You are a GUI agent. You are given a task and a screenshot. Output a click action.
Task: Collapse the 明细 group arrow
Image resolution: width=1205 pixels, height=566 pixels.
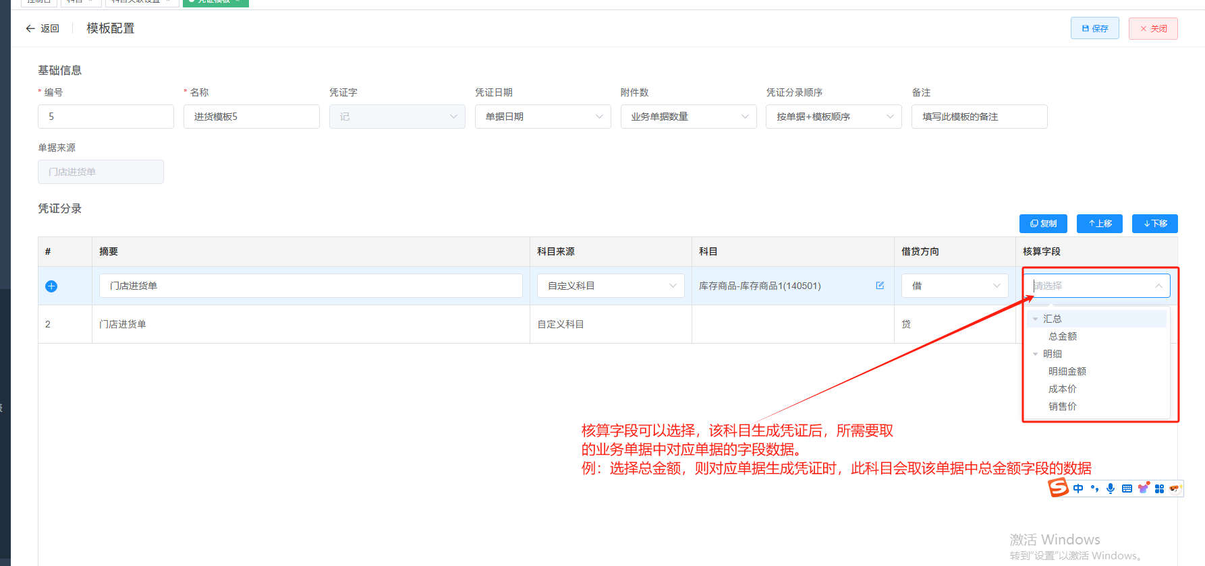coord(1035,354)
